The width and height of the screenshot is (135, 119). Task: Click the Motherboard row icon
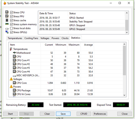(x=14, y=53)
